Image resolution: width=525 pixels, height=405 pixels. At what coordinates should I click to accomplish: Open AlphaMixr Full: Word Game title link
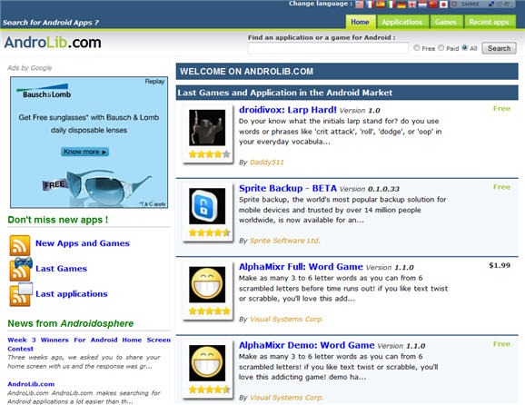point(301,267)
